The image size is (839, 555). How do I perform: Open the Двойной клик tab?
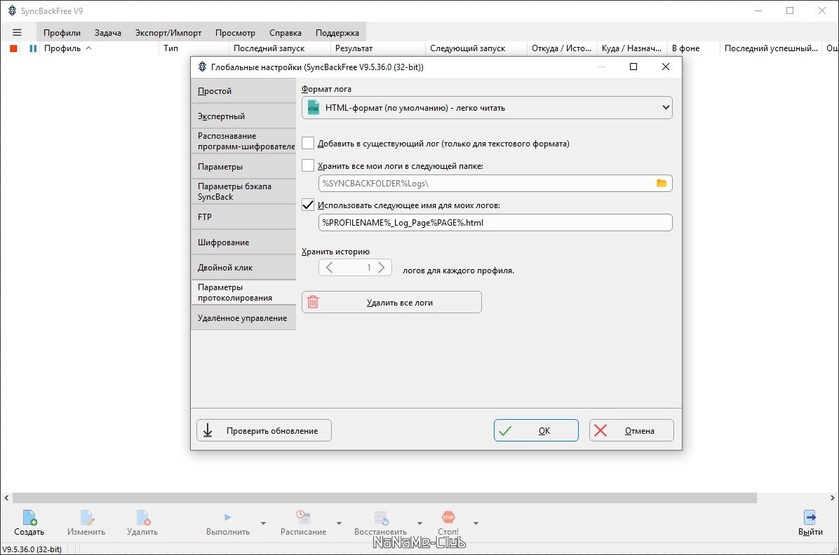point(243,268)
